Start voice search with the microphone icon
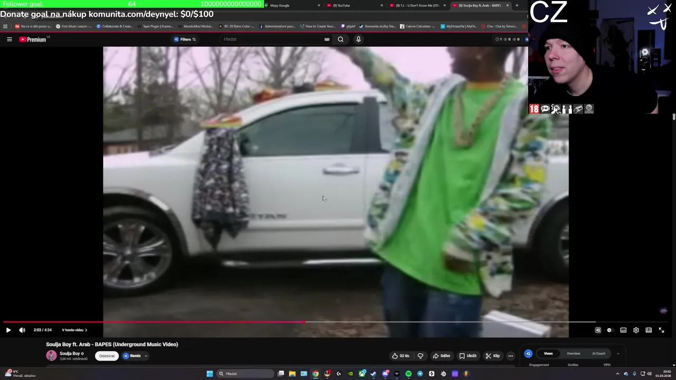This screenshot has width=676, height=380. pos(359,39)
